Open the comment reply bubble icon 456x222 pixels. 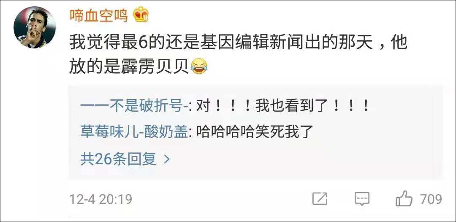click(x=362, y=199)
